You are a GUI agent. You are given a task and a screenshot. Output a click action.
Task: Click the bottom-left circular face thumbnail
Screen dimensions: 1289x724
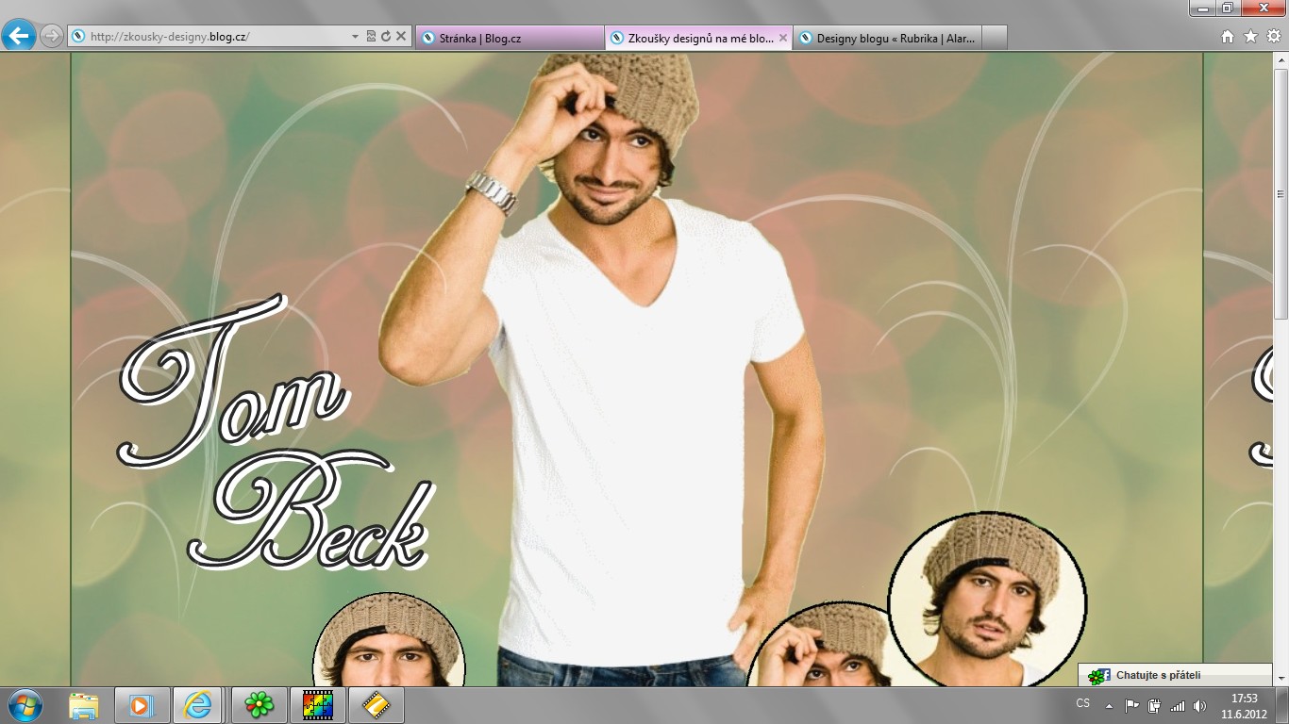[389, 640]
